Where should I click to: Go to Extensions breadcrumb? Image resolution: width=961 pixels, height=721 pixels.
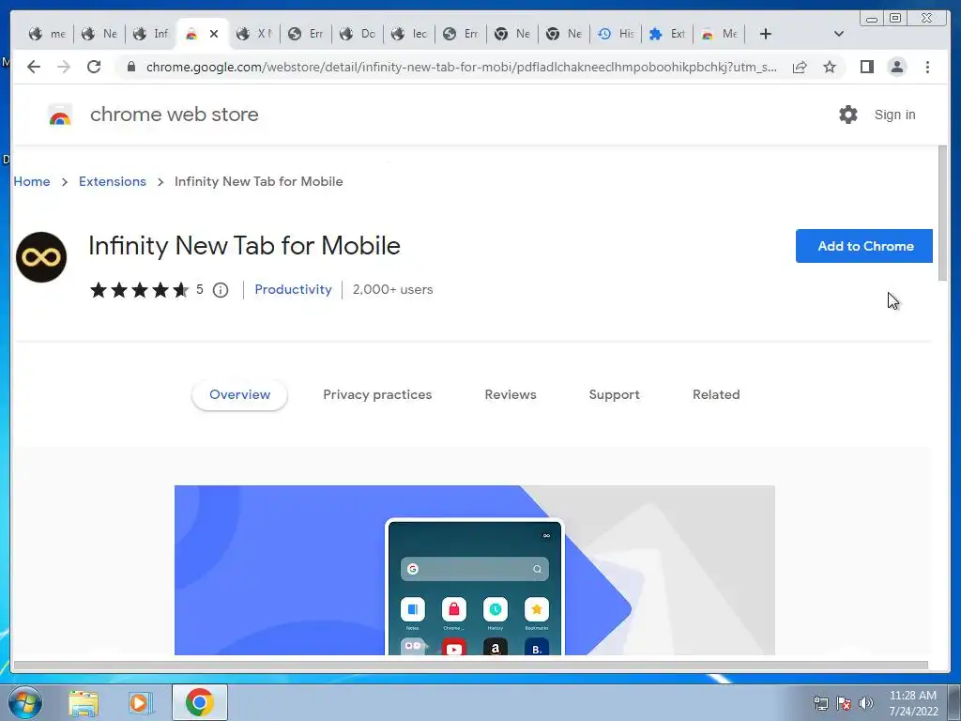tap(113, 181)
